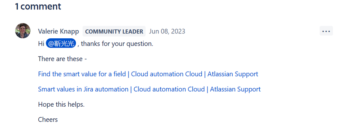345x126 pixels.
Task: Click 'Cloud automation Cloud' in first support link
Action: [x=166, y=74]
